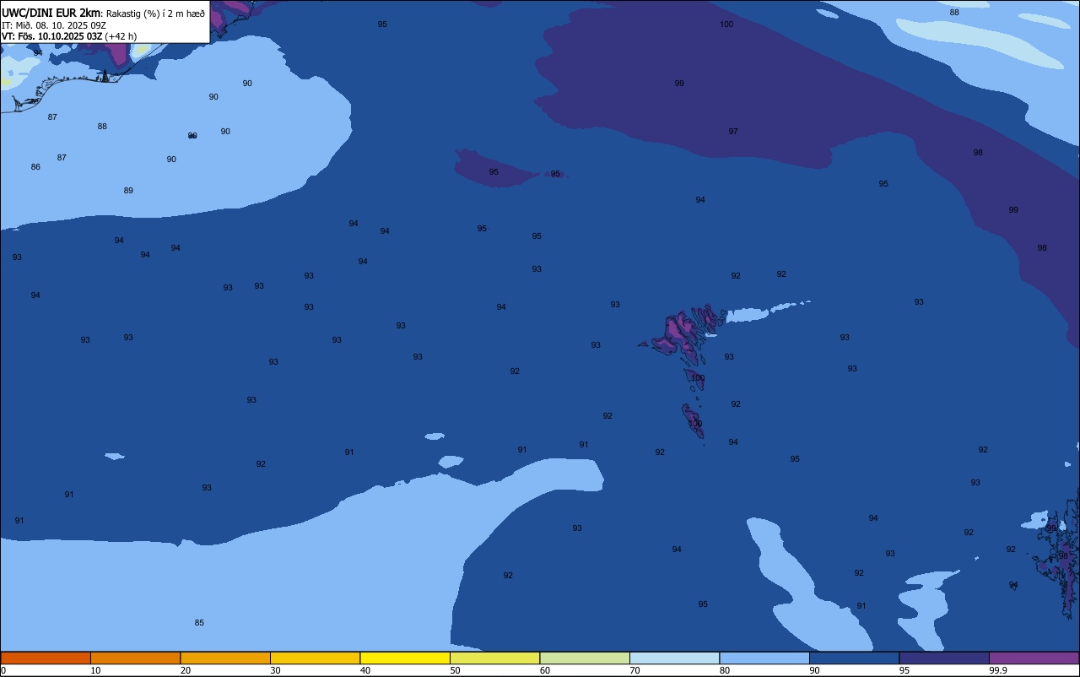The image size is (1080, 677).
Task: Pick the 60–70 pale green legend swatch
Action: click(x=585, y=658)
